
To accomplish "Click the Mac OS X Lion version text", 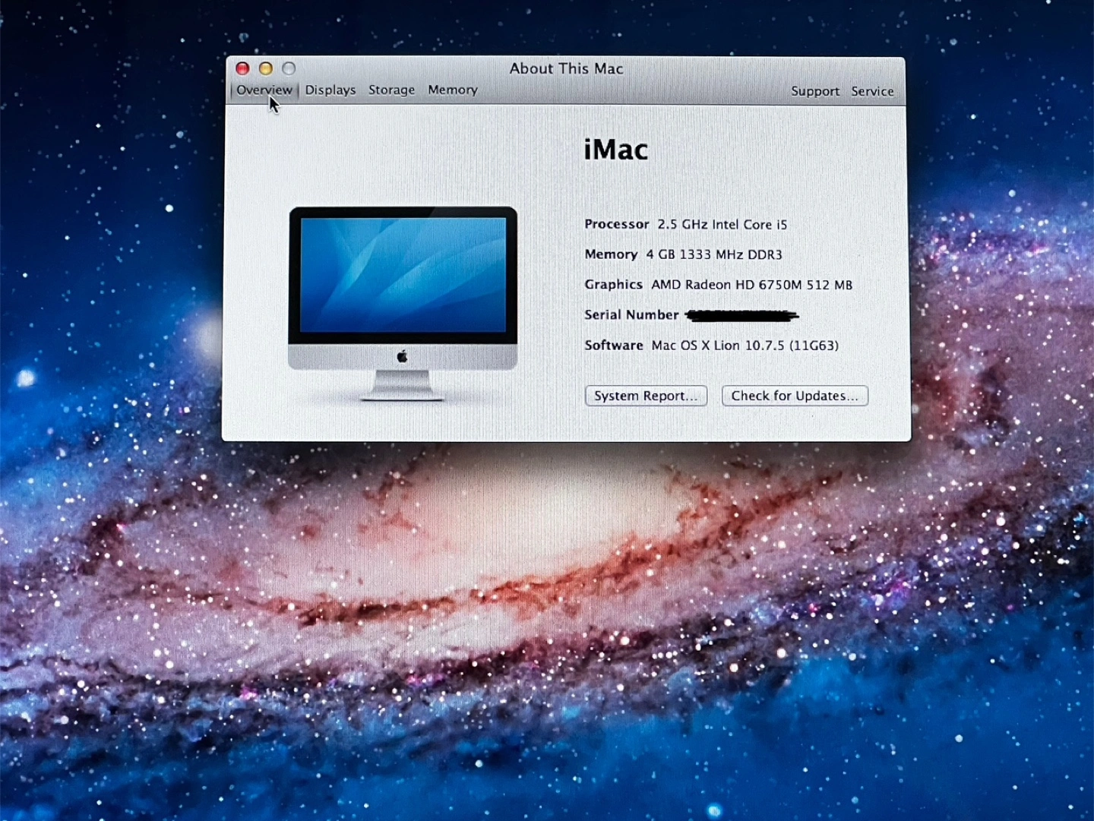I will 745,346.
